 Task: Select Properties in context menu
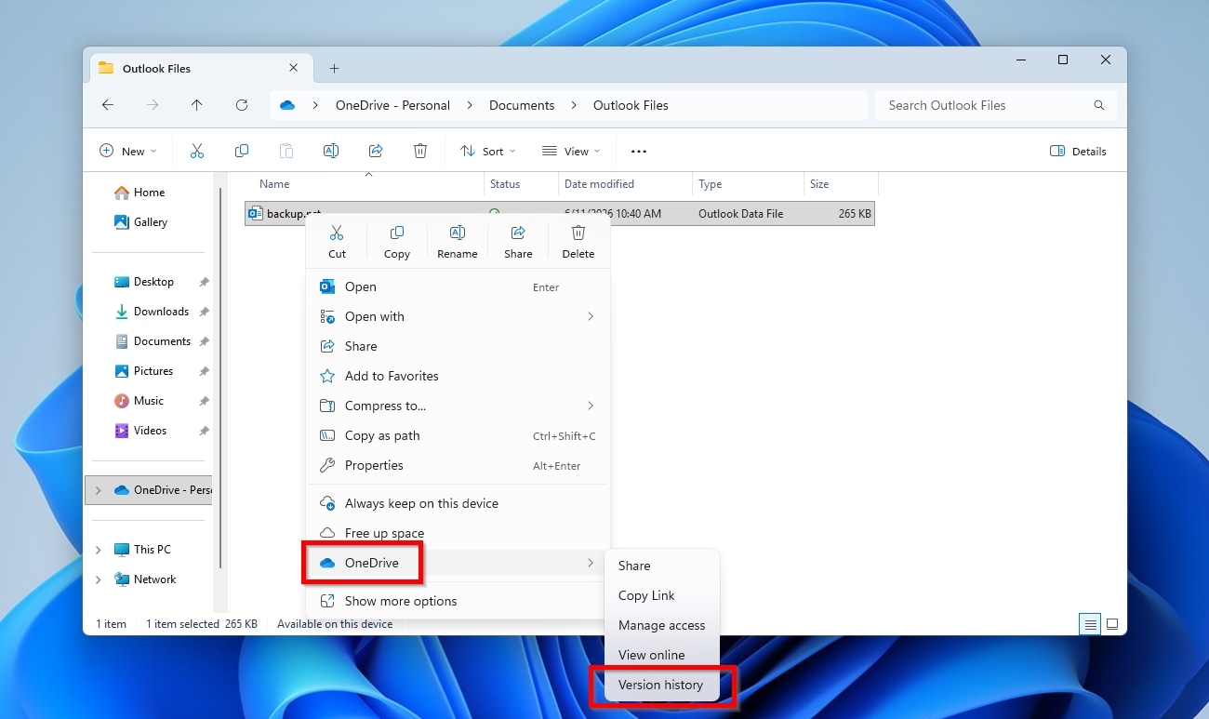point(458,465)
